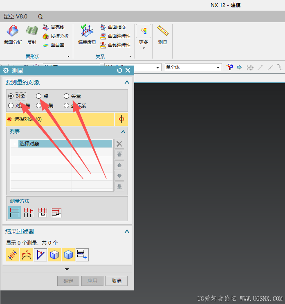Click the blue arrow selection toolbar icon

pos(239,67)
